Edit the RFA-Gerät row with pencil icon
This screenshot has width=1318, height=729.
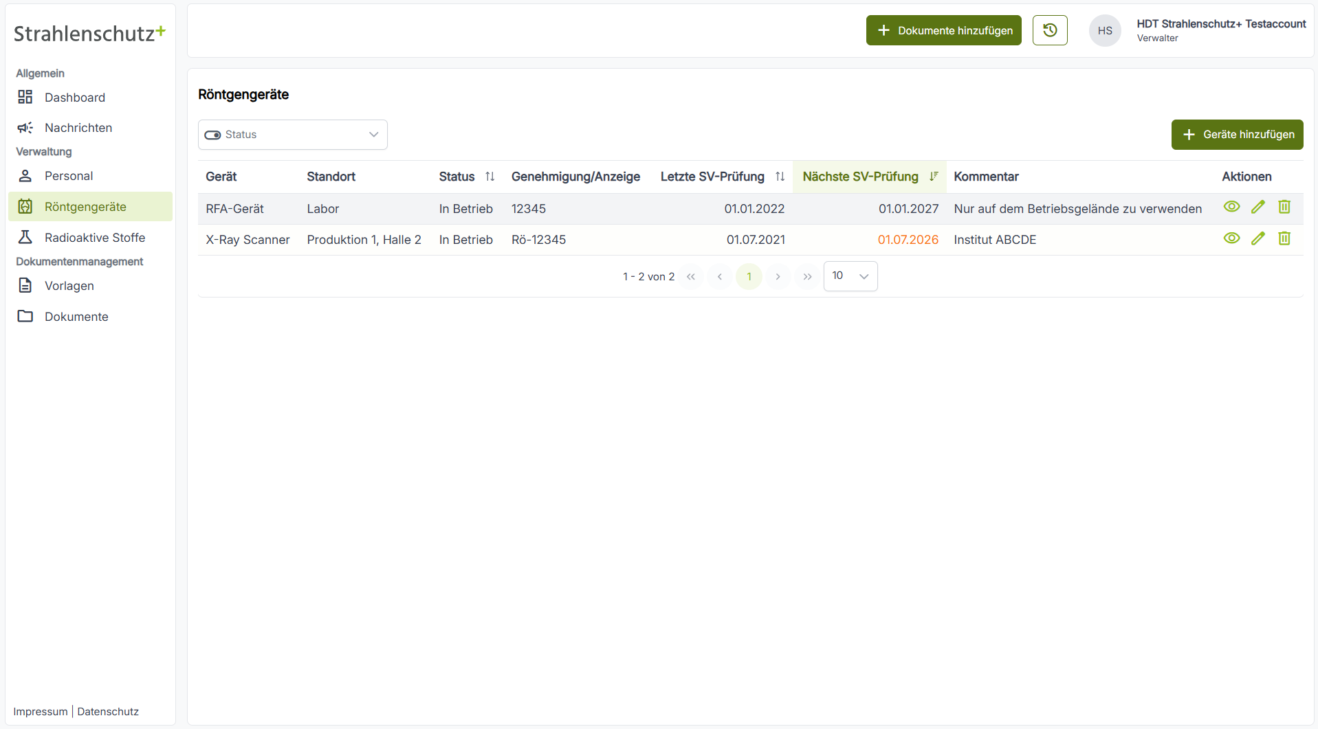pyautogui.click(x=1257, y=207)
